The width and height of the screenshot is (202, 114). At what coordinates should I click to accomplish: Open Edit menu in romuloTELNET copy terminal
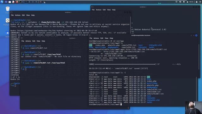[x=34, y=41]
